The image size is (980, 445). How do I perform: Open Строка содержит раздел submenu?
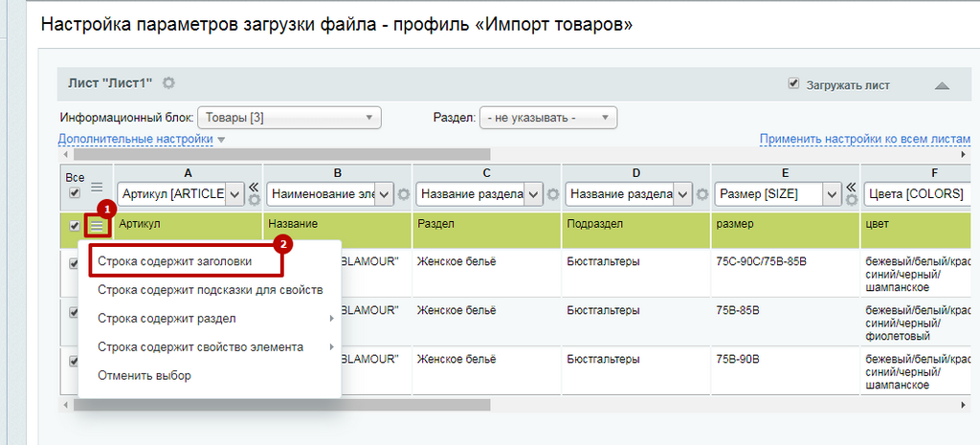tap(210, 319)
